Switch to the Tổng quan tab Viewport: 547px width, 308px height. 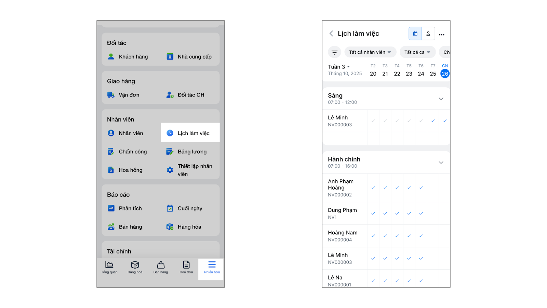coord(109,267)
